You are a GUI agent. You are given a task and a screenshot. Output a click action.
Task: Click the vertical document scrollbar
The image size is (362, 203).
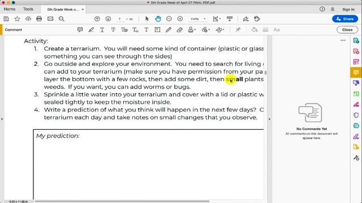tap(265, 73)
